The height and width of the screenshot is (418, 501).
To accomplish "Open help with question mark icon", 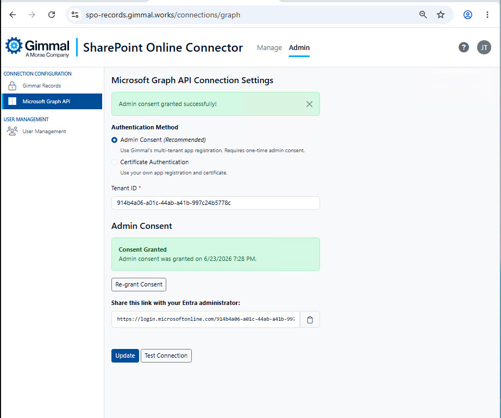I will click(x=464, y=47).
